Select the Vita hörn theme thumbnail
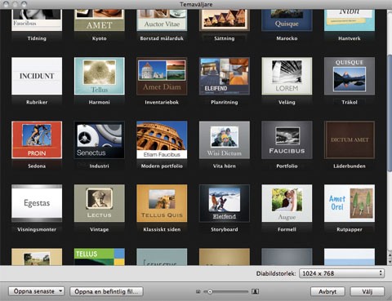 pyautogui.click(x=225, y=139)
